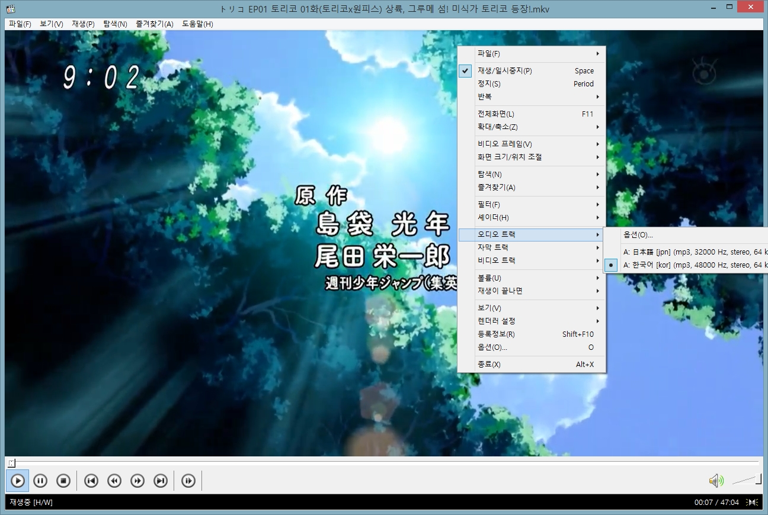Open the 도움말(H) menu in the menu bar
This screenshot has width=768, height=515.
[x=197, y=24]
